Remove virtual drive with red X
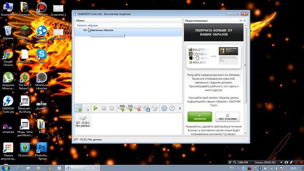This screenshot has width=304, height=171. point(138,108)
